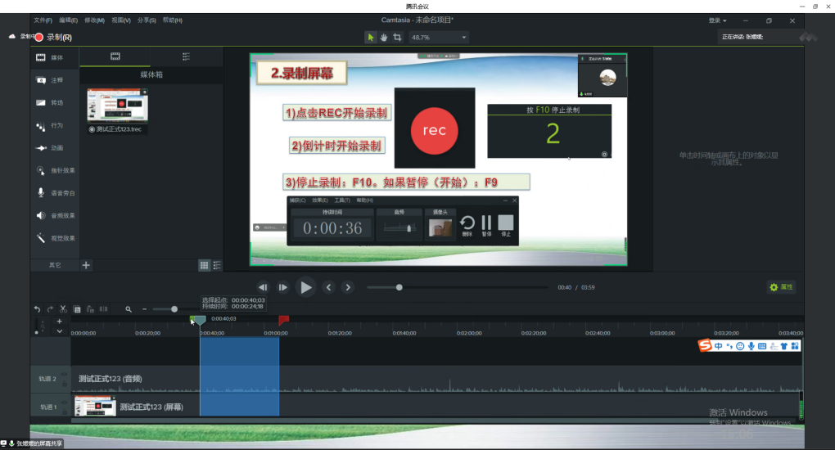Open the 分享(S) menu

coord(147,20)
